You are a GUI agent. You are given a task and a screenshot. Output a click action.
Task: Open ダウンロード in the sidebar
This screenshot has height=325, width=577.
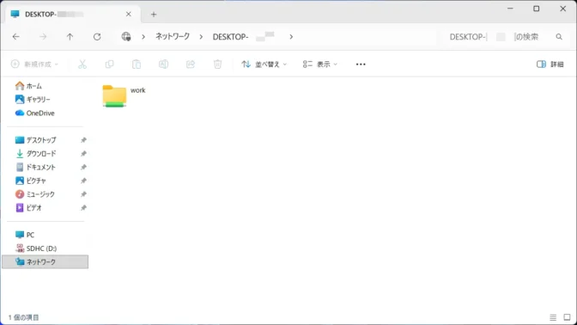coord(36,154)
